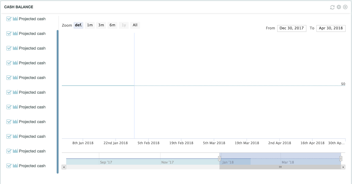Set chart zoom to 3m
This screenshot has width=352, height=184.
[x=101, y=25]
